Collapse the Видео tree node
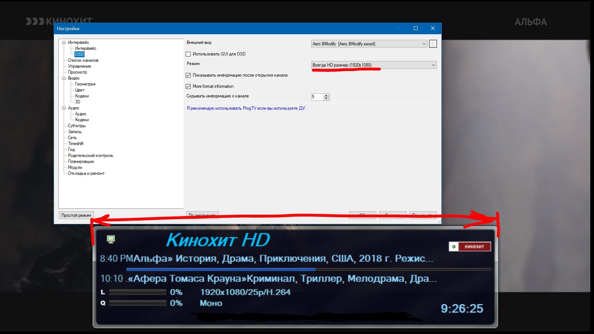The height and width of the screenshot is (334, 594). coord(64,78)
